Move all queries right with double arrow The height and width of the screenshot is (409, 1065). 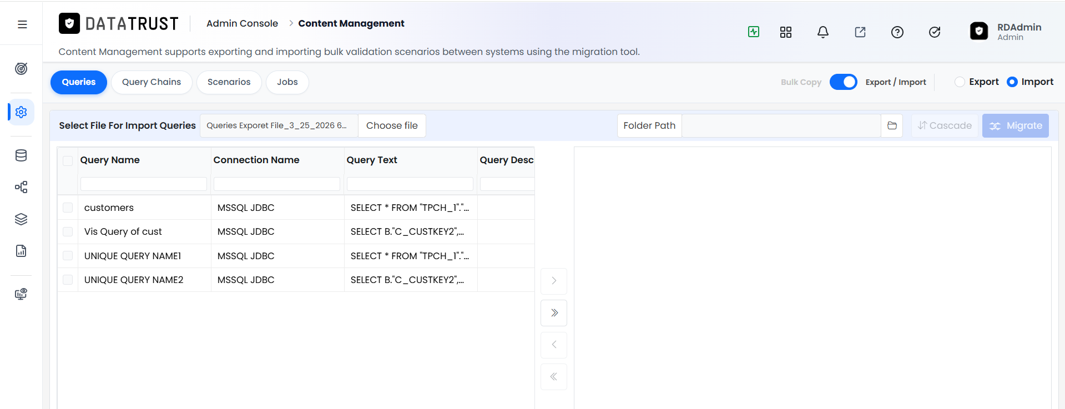(554, 313)
